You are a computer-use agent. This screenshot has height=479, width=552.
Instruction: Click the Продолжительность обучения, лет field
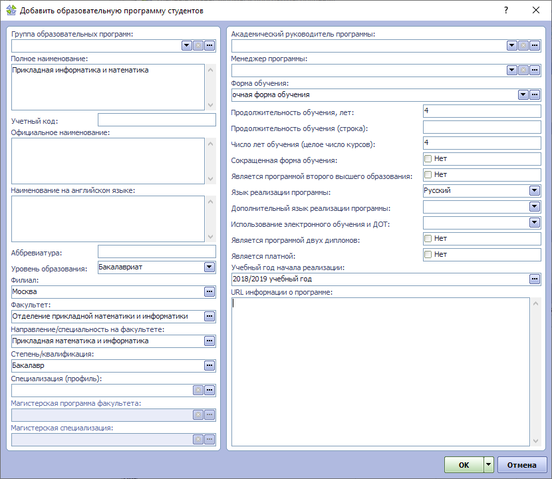pyautogui.click(x=482, y=111)
